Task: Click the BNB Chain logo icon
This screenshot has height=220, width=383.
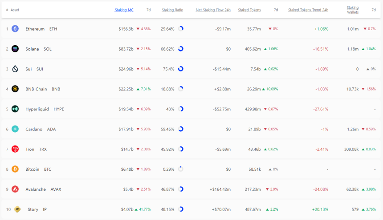Action: [15, 89]
